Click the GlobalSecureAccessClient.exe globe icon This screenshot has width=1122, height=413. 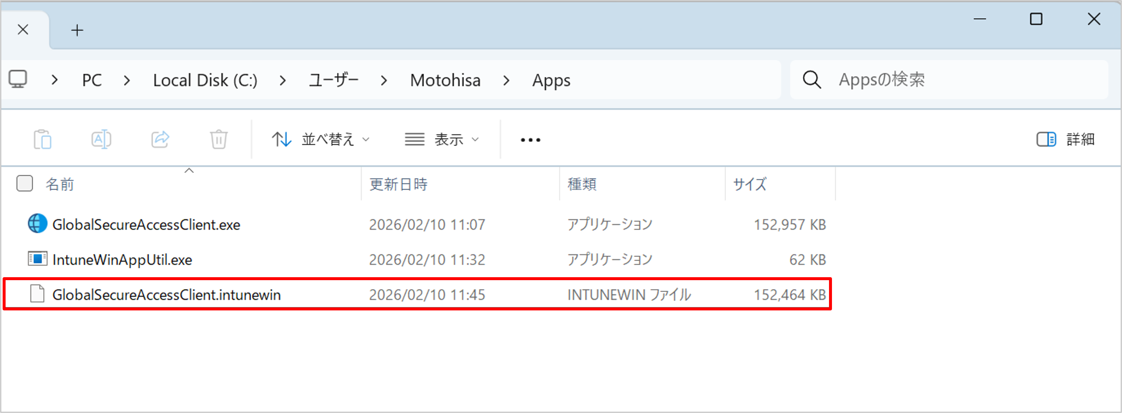37,224
